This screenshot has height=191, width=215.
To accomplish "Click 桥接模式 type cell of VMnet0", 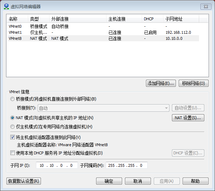I will click(38, 26).
